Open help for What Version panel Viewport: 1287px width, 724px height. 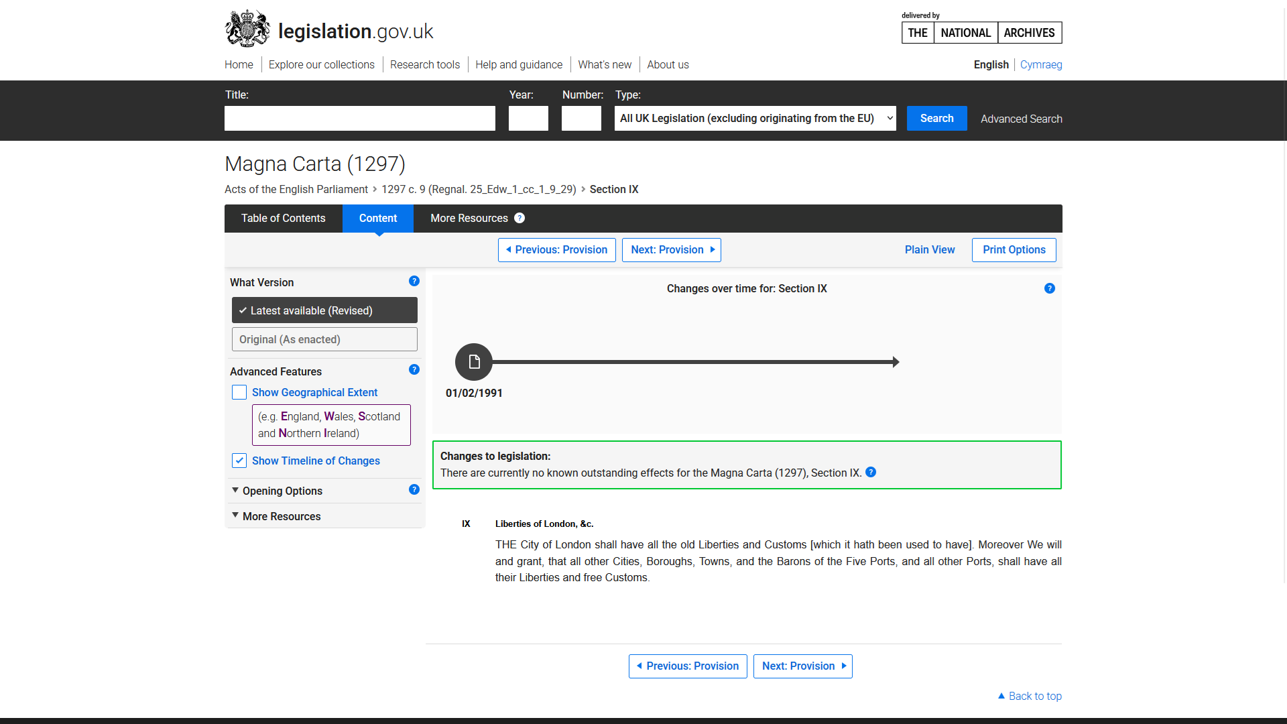coord(414,281)
